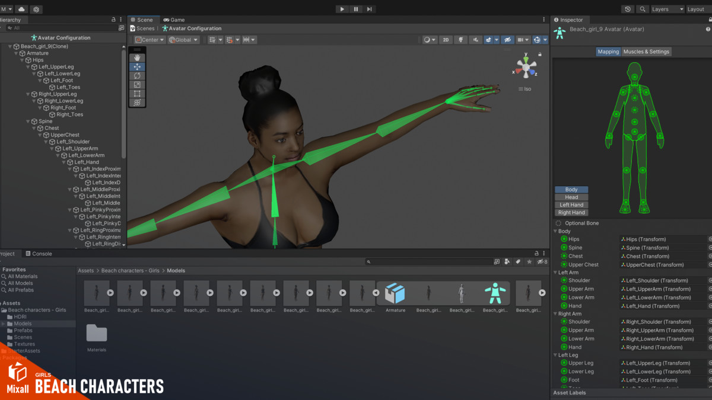The image size is (712, 400).
Task: Open snap increment dropdown
Action: (x=249, y=40)
